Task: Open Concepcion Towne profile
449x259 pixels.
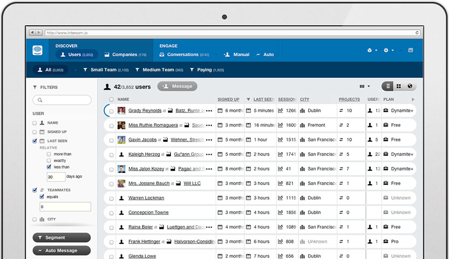Action: [x=148, y=212]
